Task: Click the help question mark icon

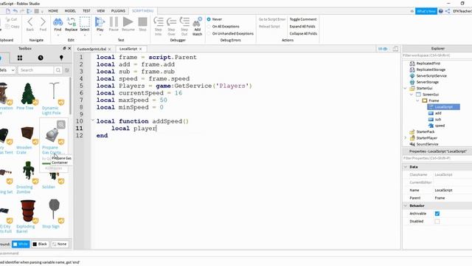Action: (441, 11)
